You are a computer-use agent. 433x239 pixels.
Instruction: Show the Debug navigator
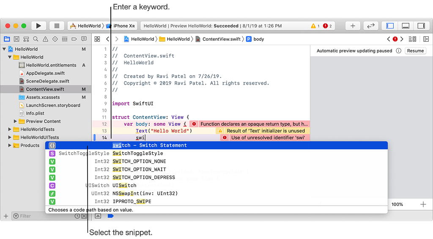pos(65,39)
